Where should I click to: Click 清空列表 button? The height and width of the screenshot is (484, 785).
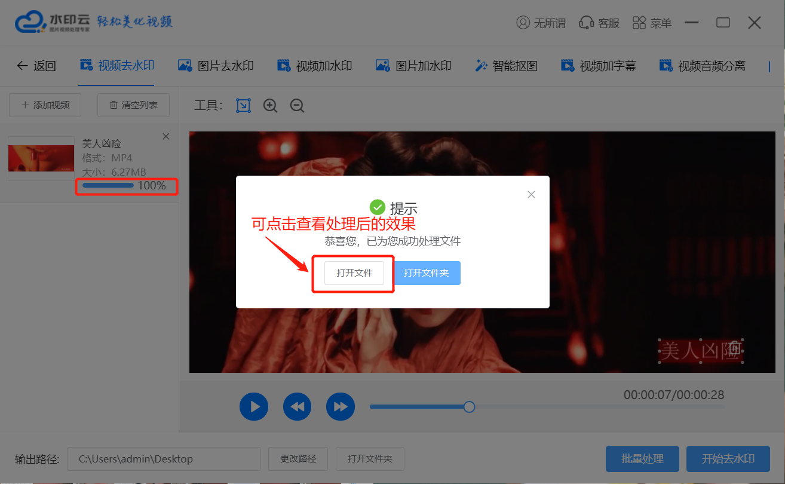pyautogui.click(x=134, y=105)
